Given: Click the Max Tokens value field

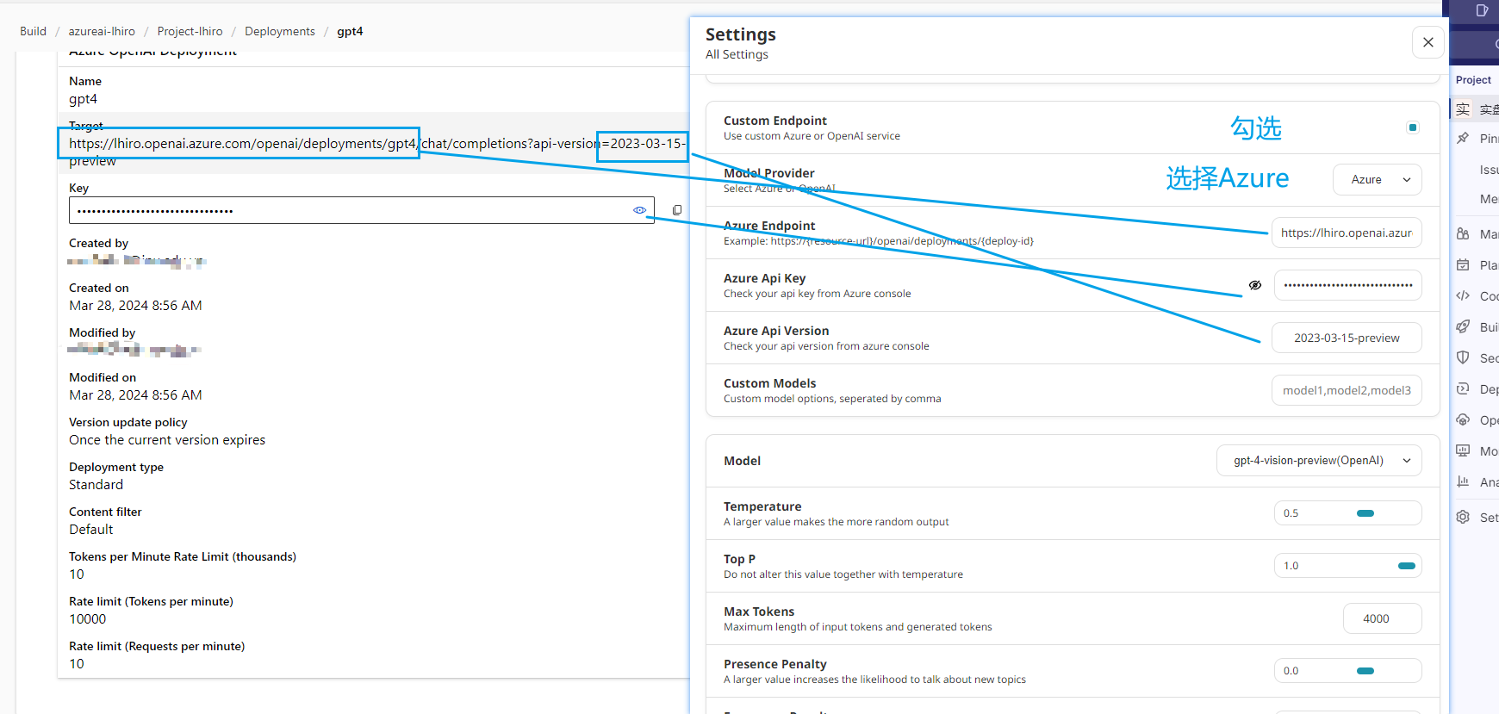Looking at the screenshot, I should 1383,618.
